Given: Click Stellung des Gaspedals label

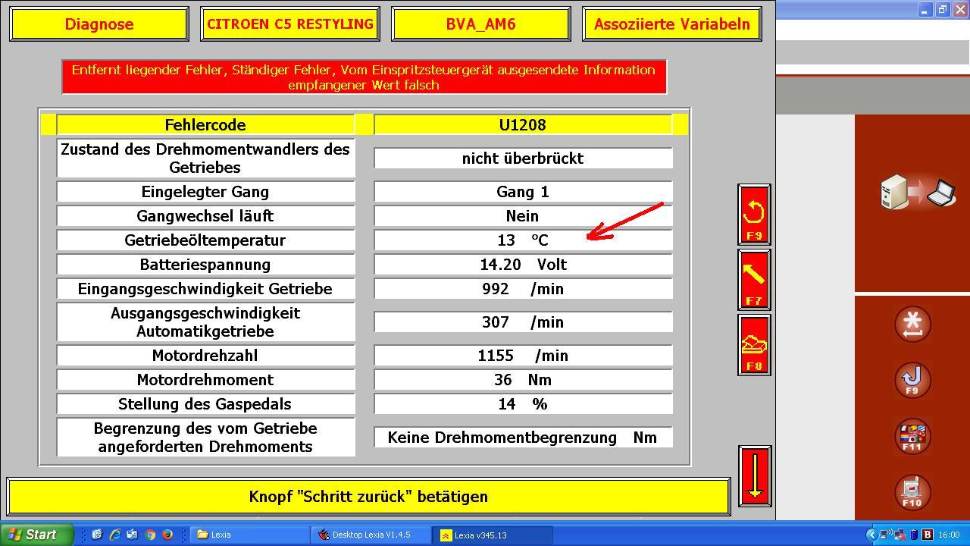Looking at the screenshot, I should click(x=205, y=404).
